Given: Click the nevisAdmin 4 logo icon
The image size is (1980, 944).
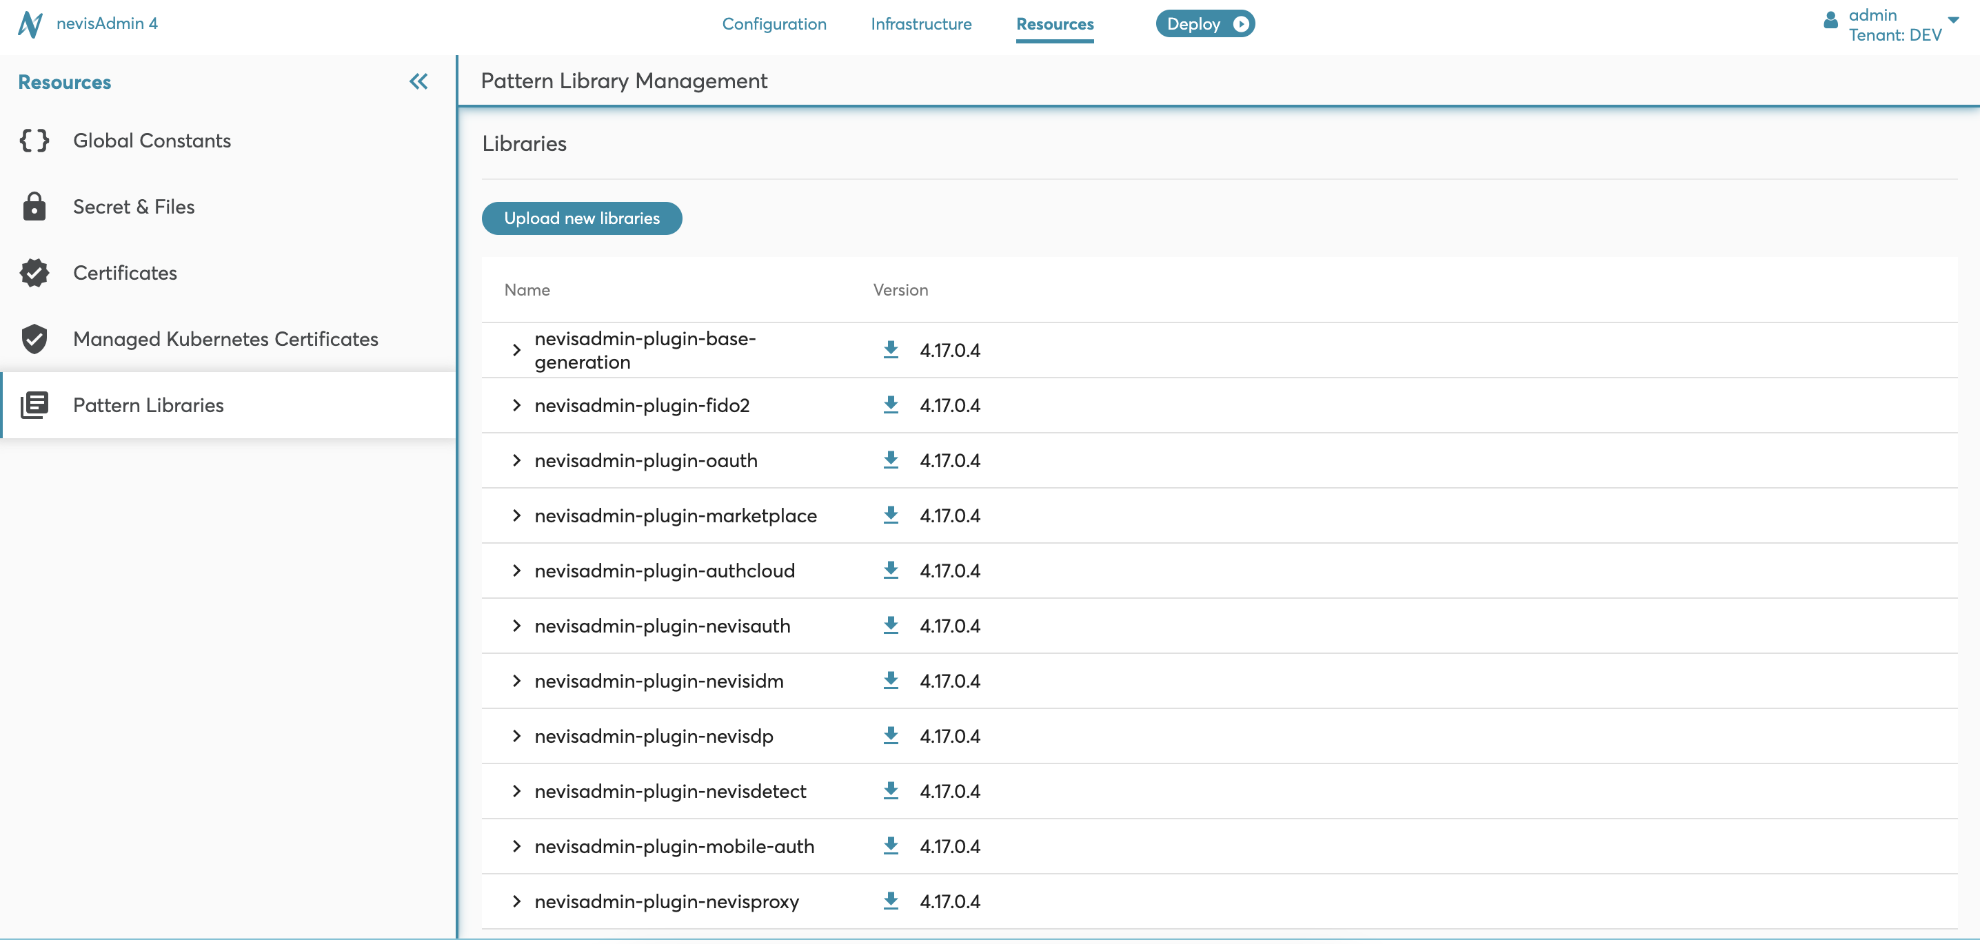Looking at the screenshot, I should [30, 24].
